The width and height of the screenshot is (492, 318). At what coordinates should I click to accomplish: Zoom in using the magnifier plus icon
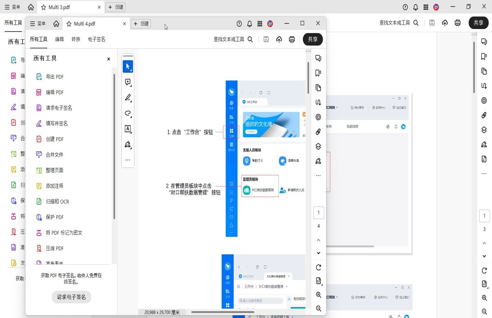point(318,294)
